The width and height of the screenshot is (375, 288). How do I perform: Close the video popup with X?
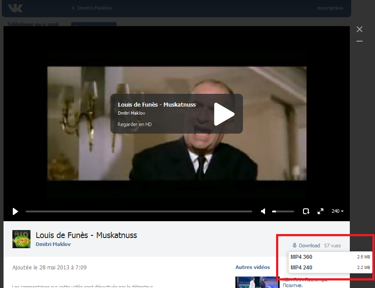[x=360, y=29]
